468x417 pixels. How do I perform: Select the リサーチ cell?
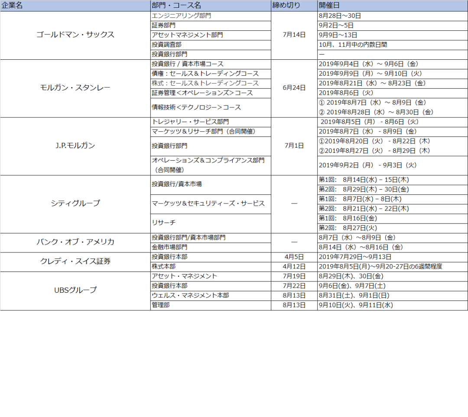pos(211,223)
